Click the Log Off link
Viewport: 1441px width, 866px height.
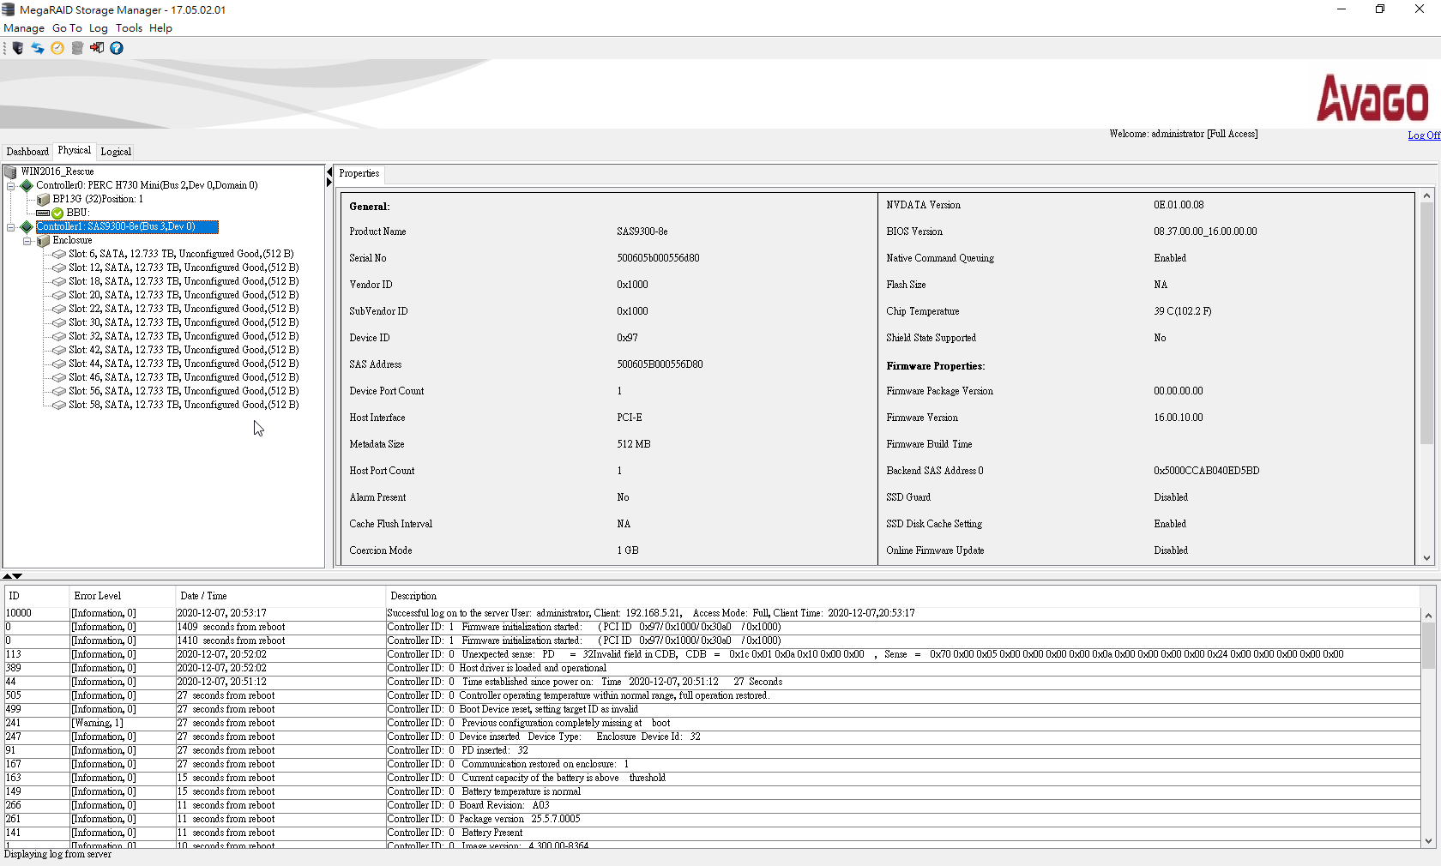1423,135
